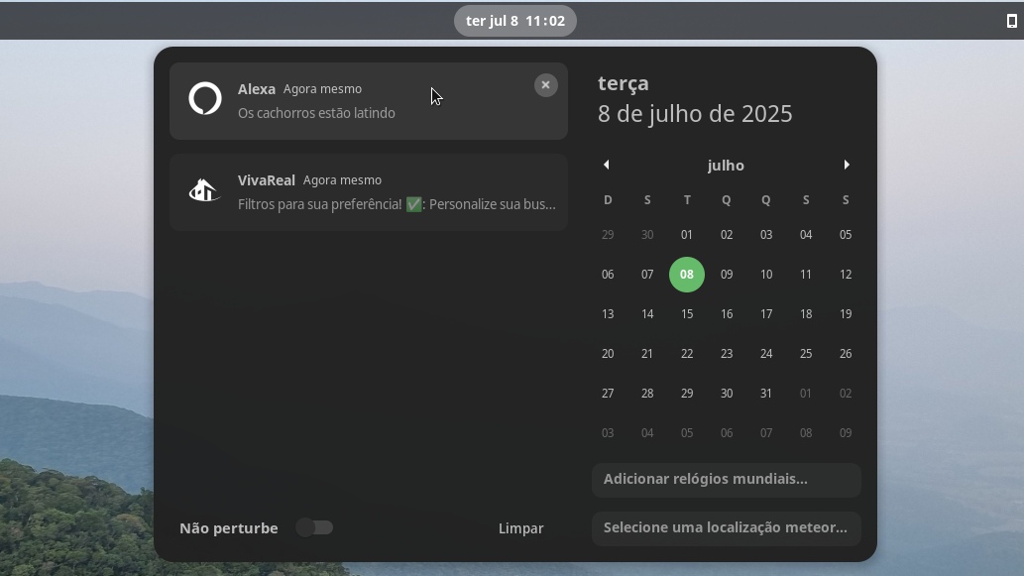Select July 31 in the calendar

766,394
